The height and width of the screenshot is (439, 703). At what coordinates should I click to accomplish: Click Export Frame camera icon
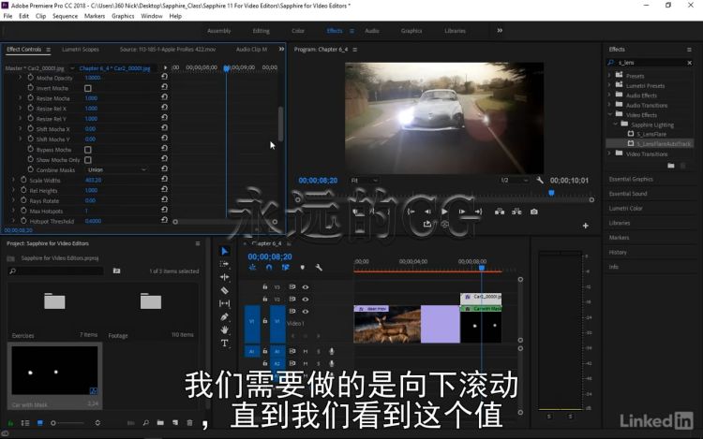click(534, 212)
